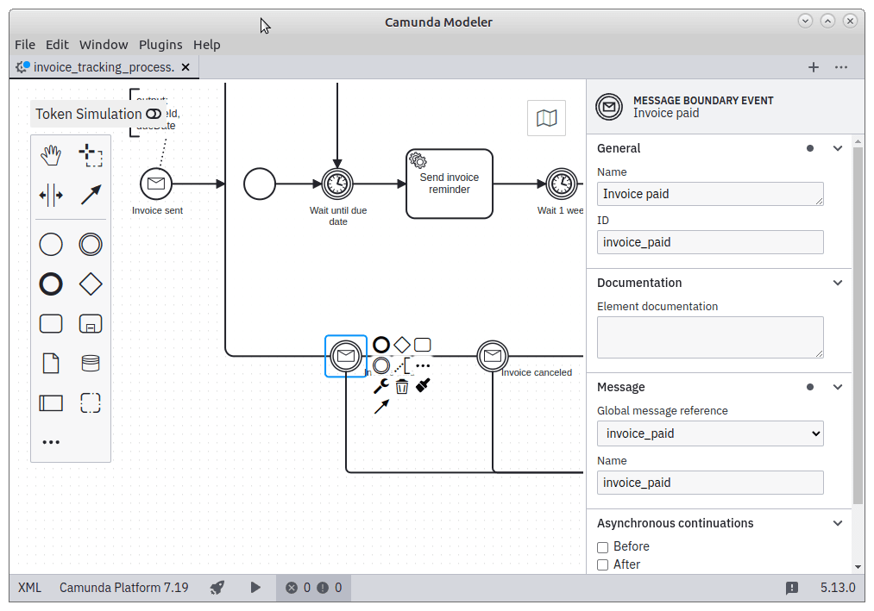This screenshot has width=874, height=611.
Task: Switch to XML view
Action: point(29,588)
